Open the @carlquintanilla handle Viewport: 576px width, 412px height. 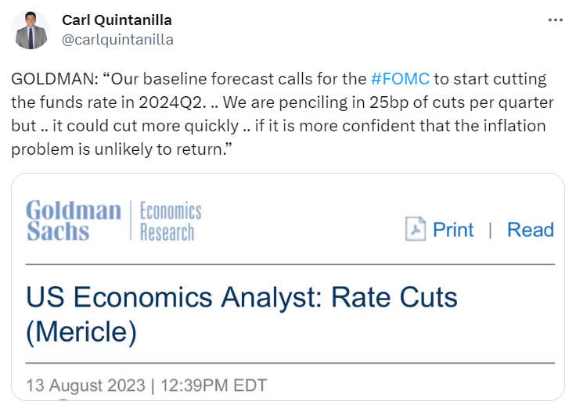[117, 40]
